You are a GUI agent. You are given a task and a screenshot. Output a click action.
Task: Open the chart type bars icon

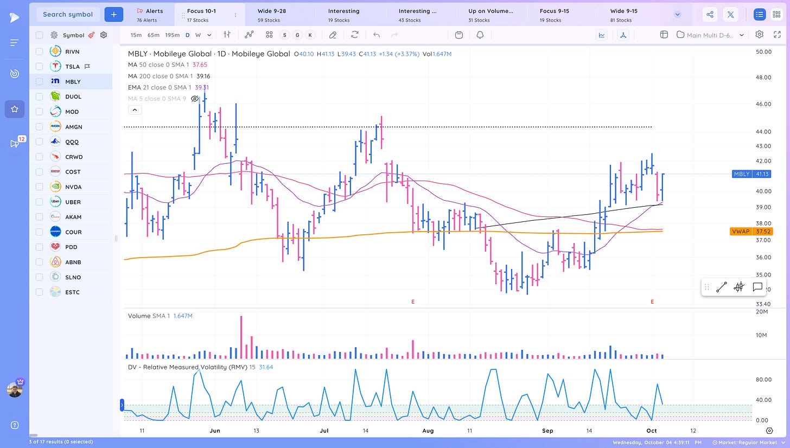[x=227, y=35]
